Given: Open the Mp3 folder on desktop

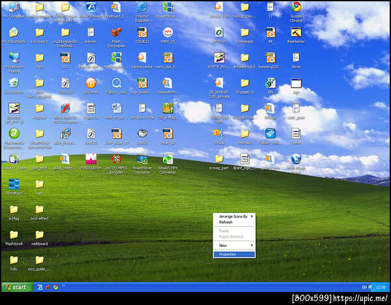Looking at the screenshot, I should (39, 61).
